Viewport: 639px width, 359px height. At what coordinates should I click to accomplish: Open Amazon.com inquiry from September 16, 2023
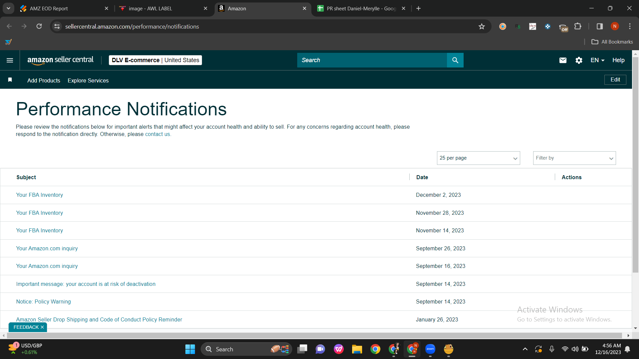pos(47,266)
